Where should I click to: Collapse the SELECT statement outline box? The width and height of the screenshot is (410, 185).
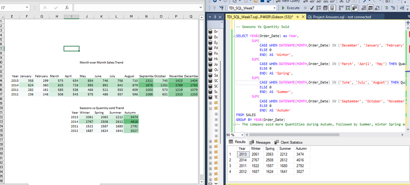(x=234, y=36)
